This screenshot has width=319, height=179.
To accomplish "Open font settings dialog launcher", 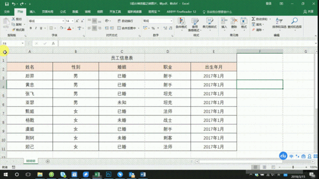I will pos(84,36).
